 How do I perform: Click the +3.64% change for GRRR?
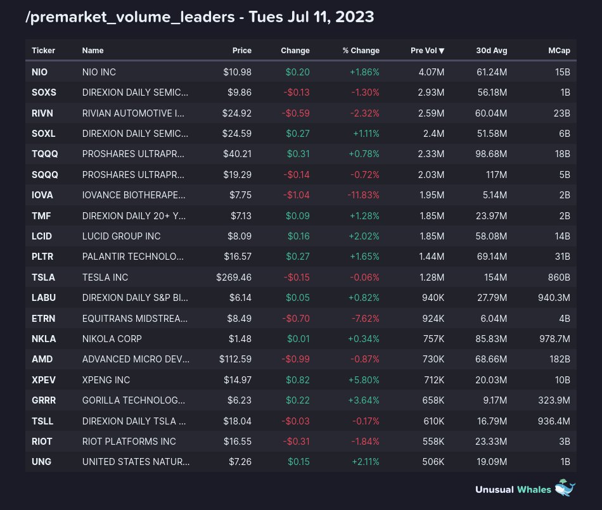[364, 400]
